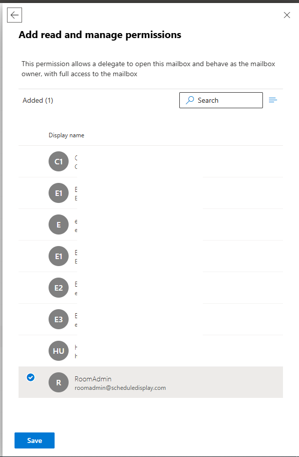299x457 pixels.
Task: Open the filter lines icon beside Search
Action: (273, 100)
